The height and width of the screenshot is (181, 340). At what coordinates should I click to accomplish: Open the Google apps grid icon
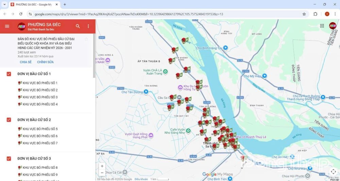322,26
